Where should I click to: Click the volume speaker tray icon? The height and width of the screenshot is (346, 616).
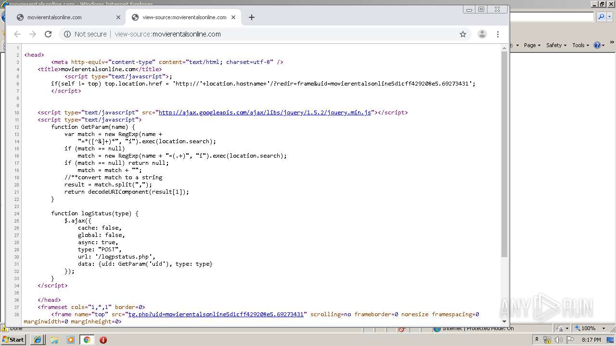[559, 340]
